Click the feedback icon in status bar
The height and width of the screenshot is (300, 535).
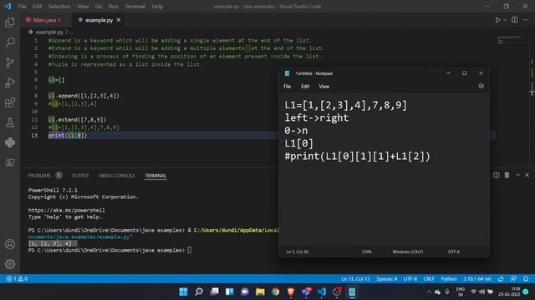(x=513, y=279)
